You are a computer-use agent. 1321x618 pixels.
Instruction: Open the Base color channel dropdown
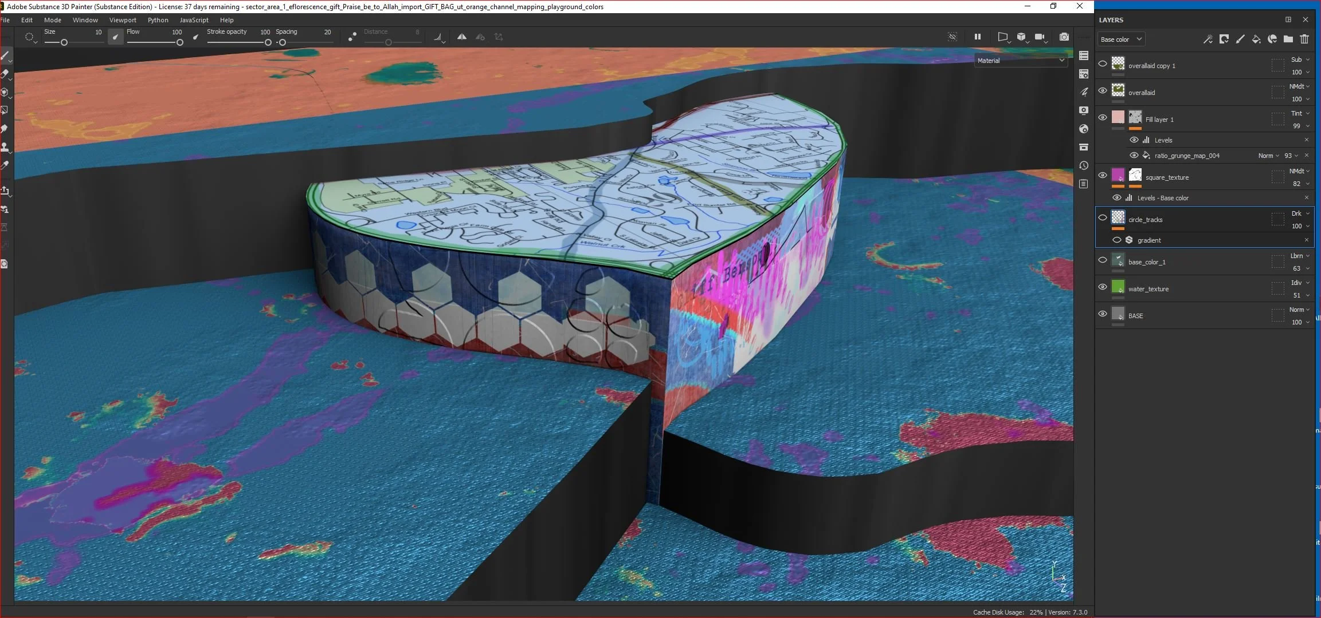pyautogui.click(x=1121, y=39)
